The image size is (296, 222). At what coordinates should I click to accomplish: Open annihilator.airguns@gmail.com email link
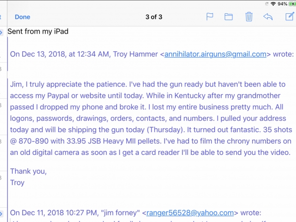click(x=215, y=54)
